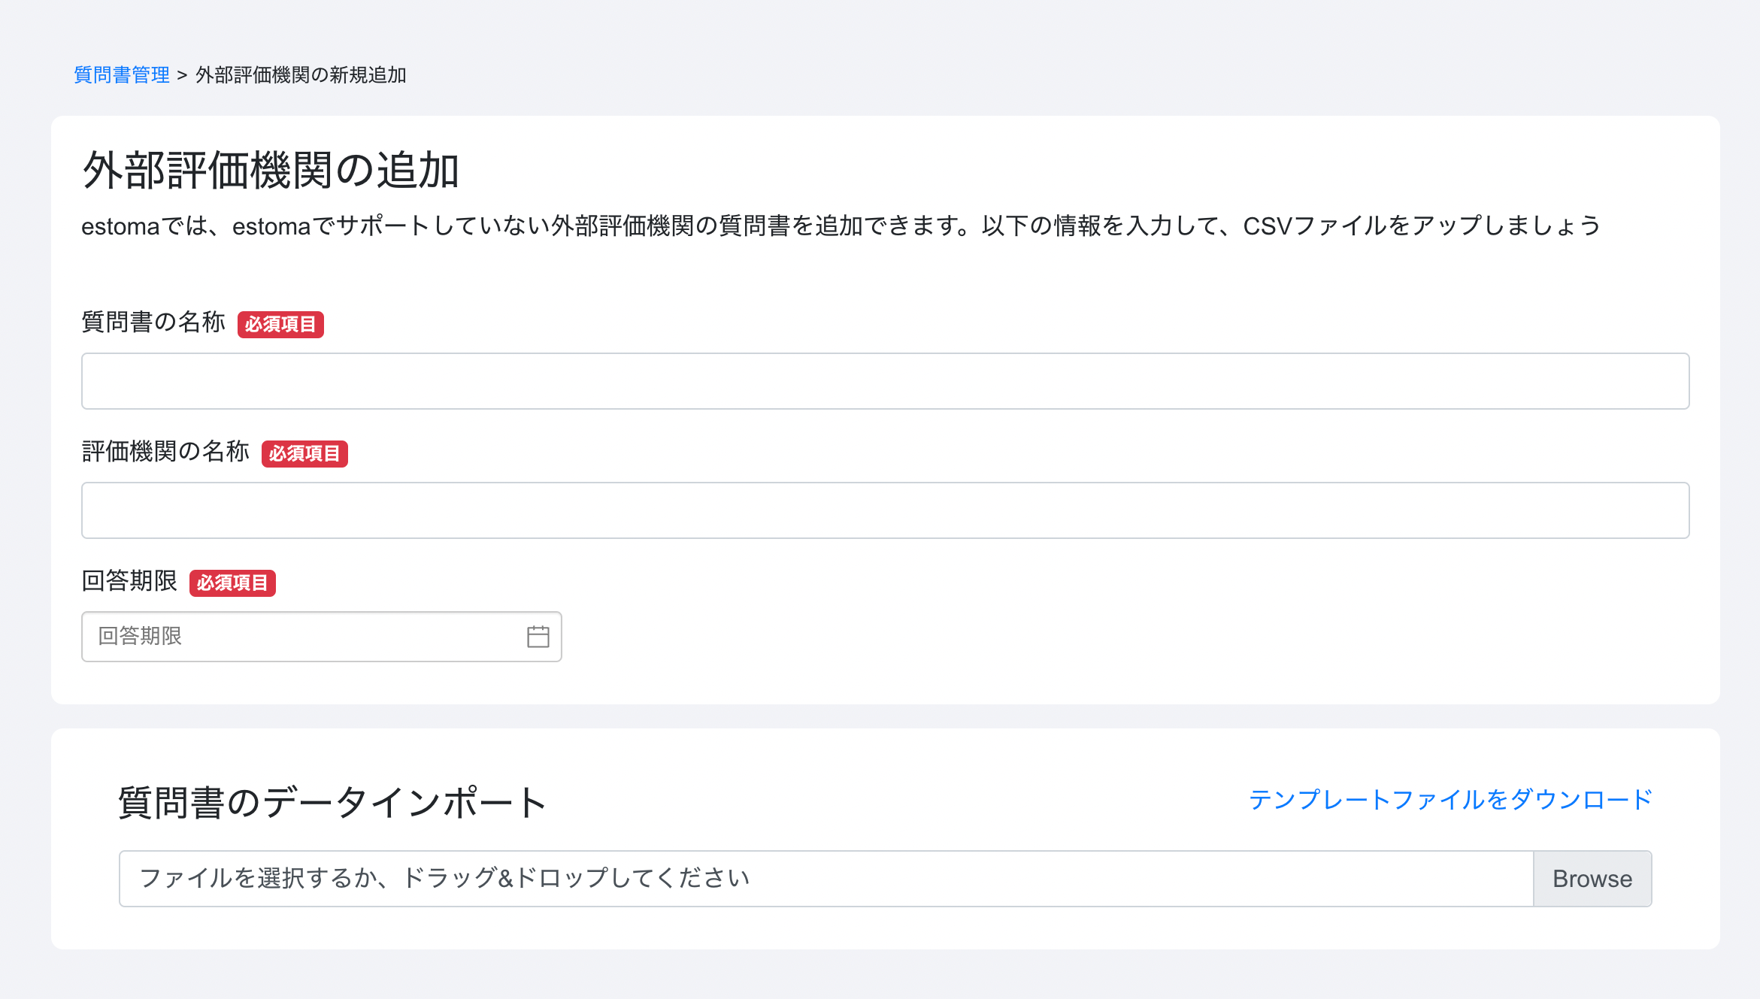Open the calendar icon in 回答期限 field
Image resolution: width=1760 pixels, height=999 pixels.
[x=538, y=637]
